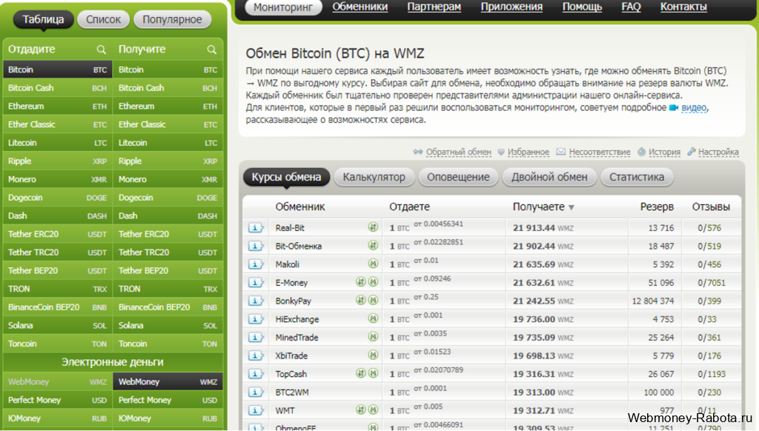The height and width of the screenshot is (431, 759).
Task: Open reviews 0/7051 for E-Money
Action: (712, 282)
